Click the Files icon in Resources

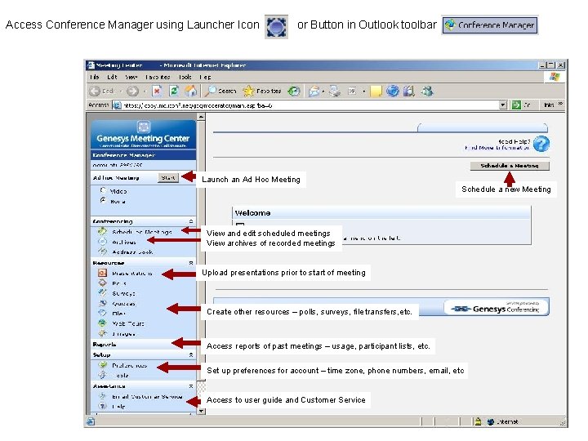(102, 313)
